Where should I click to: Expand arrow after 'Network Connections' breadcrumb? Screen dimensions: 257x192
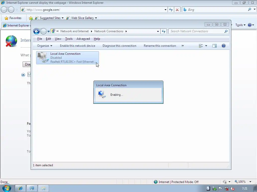pos(126,31)
